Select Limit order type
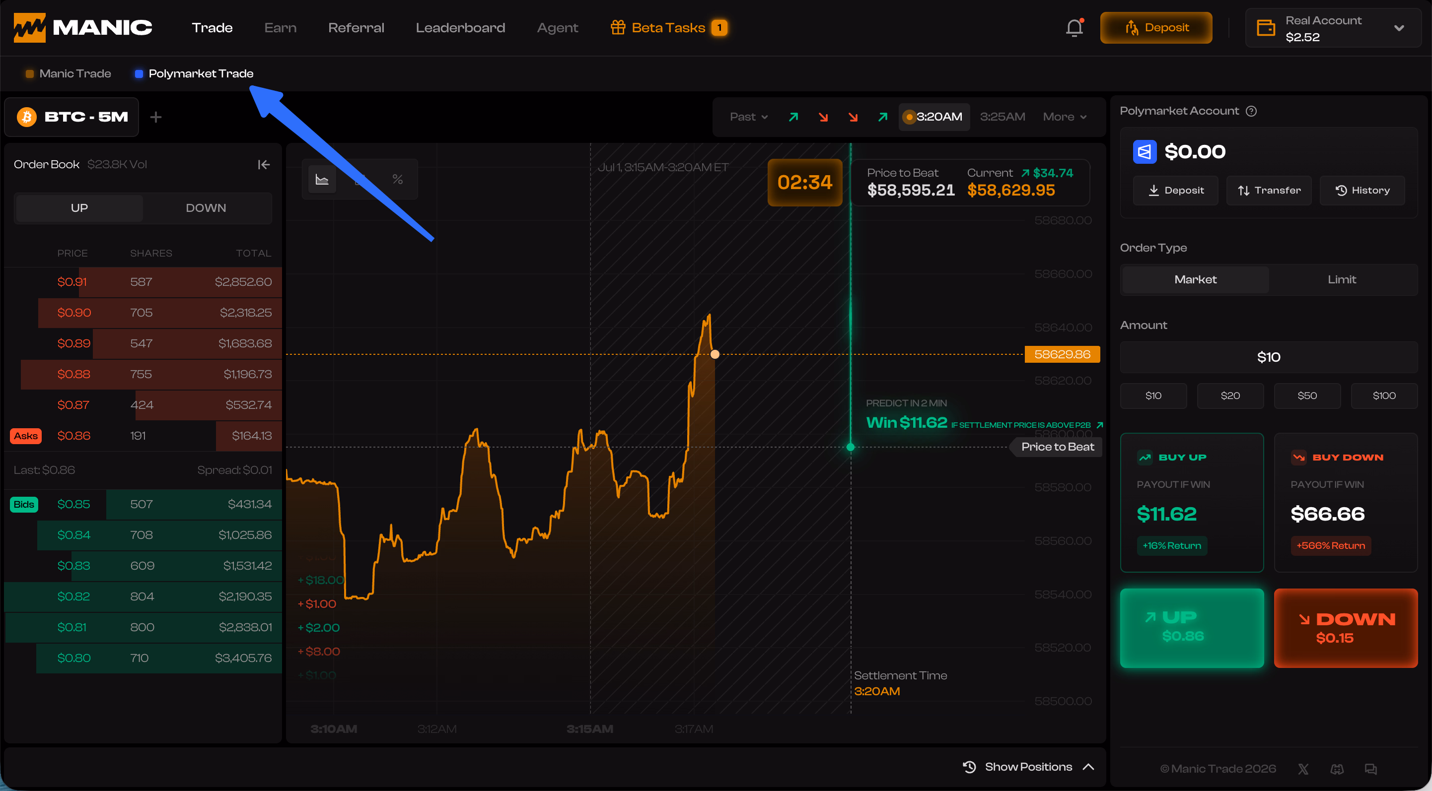The width and height of the screenshot is (1432, 791). [x=1342, y=279]
